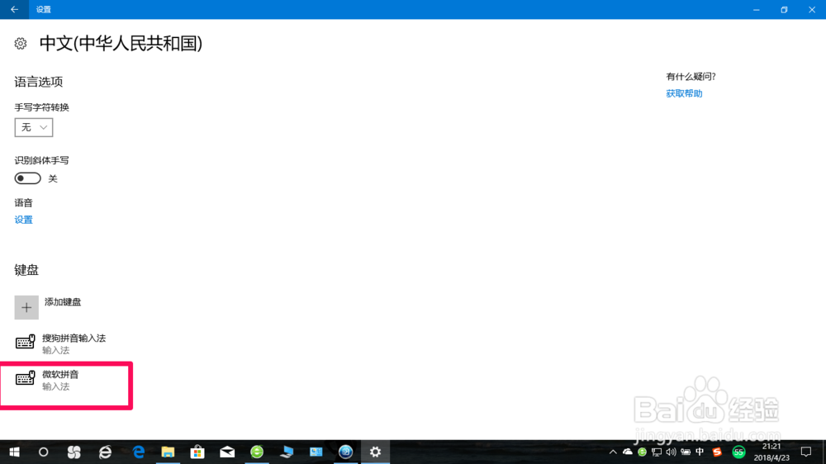Click the four-petal fan icon in taskbar
Viewport: 826px width, 464px height.
point(74,452)
